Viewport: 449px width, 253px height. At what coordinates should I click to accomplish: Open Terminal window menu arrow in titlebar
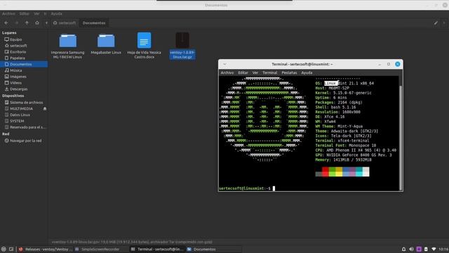pyautogui.click(x=224, y=64)
